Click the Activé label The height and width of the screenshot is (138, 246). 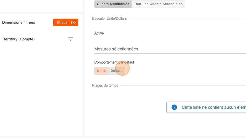pos(99,33)
